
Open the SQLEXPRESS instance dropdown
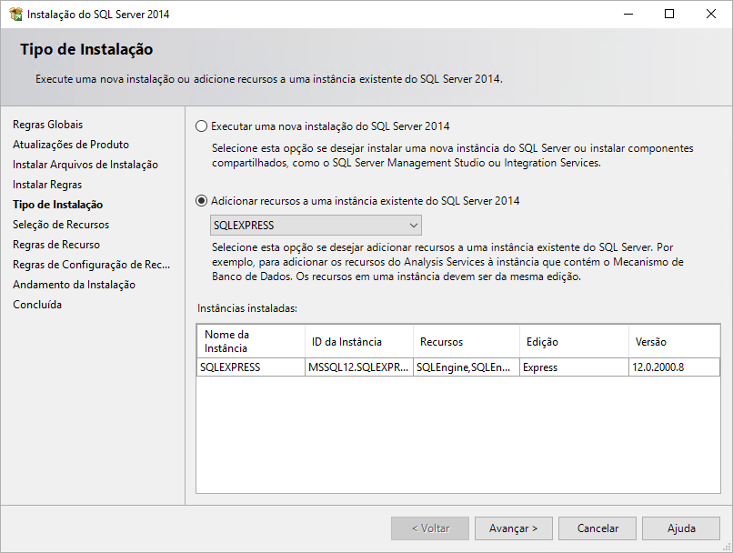tap(315, 225)
